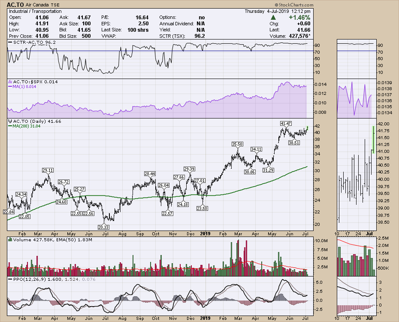Viewport: 399px width, 322px height.
Task: Click the 35.50 March high label
Action: click(x=237, y=144)
